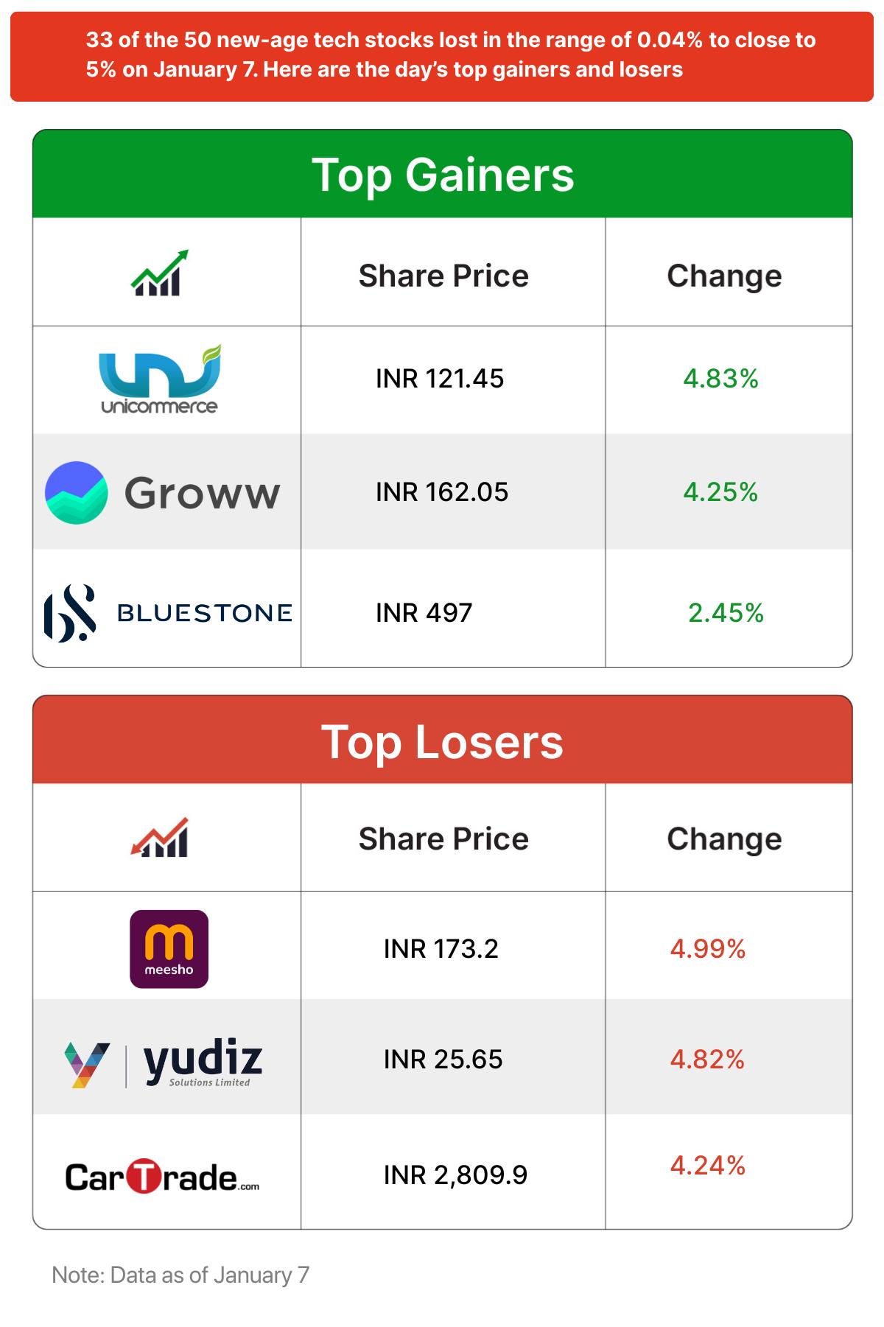
Task: Click the Change column header under Top Losers
Action: (724, 838)
